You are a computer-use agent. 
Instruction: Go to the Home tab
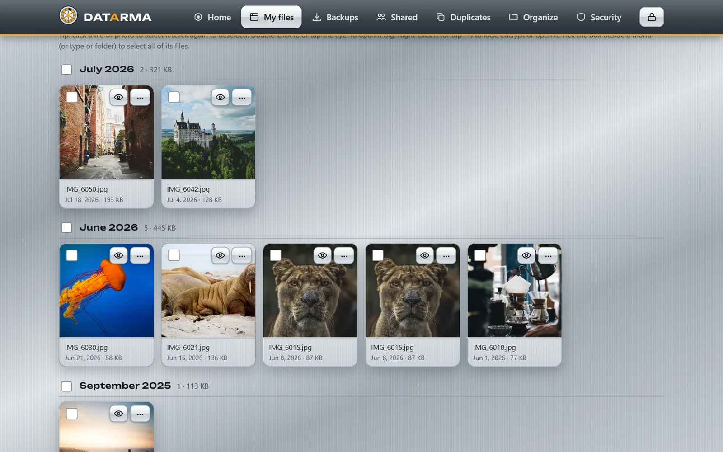pyautogui.click(x=212, y=17)
